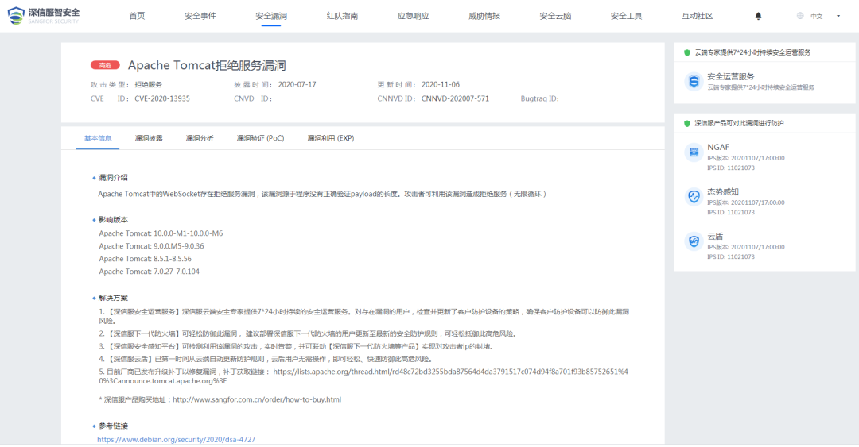Click update date 2020-11-06
Screen dimensions: 859x447
click(441, 85)
